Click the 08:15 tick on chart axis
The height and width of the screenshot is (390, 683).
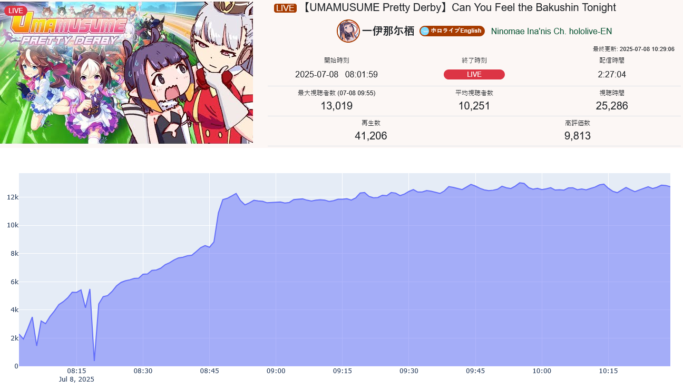(77, 371)
